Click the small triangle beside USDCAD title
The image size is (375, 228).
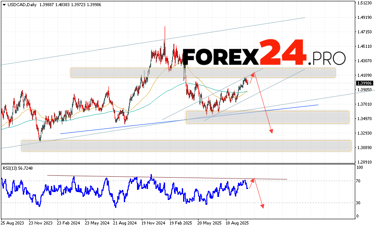pyautogui.click(x=3, y=4)
